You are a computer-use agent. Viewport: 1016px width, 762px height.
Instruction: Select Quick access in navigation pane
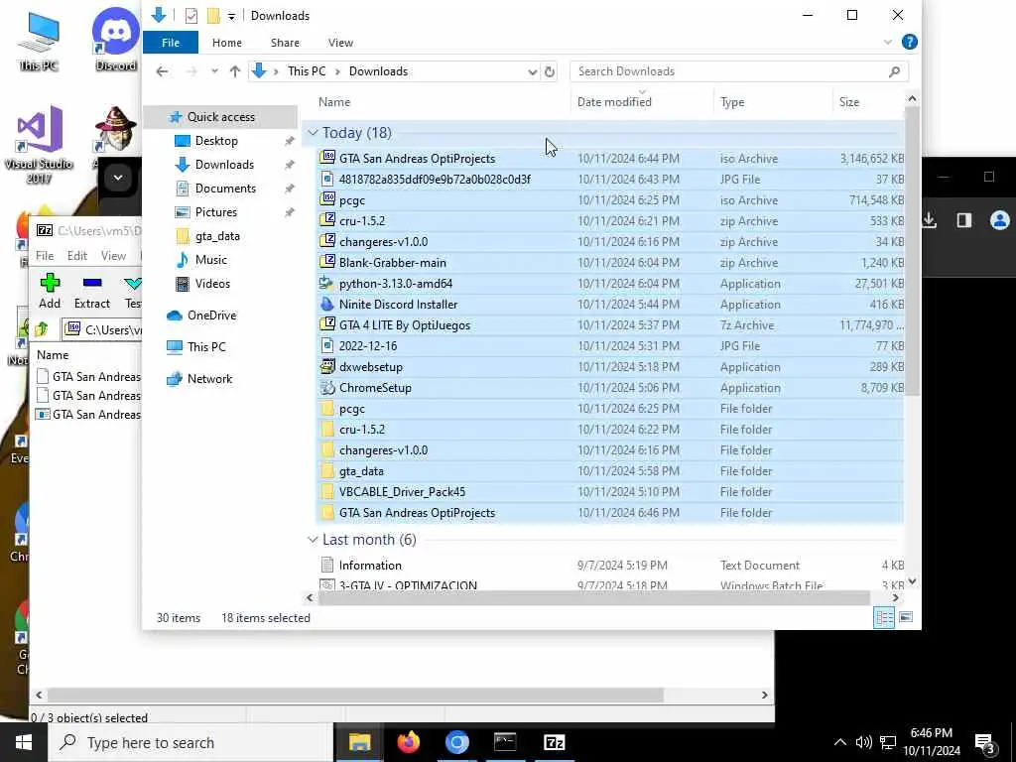(221, 117)
